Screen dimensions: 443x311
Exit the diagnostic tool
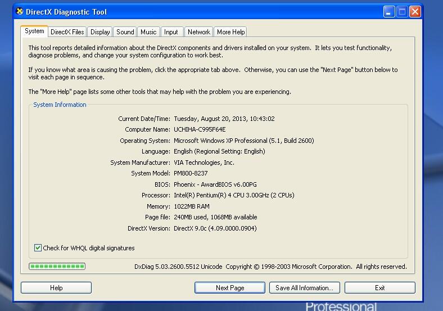(380, 288)
